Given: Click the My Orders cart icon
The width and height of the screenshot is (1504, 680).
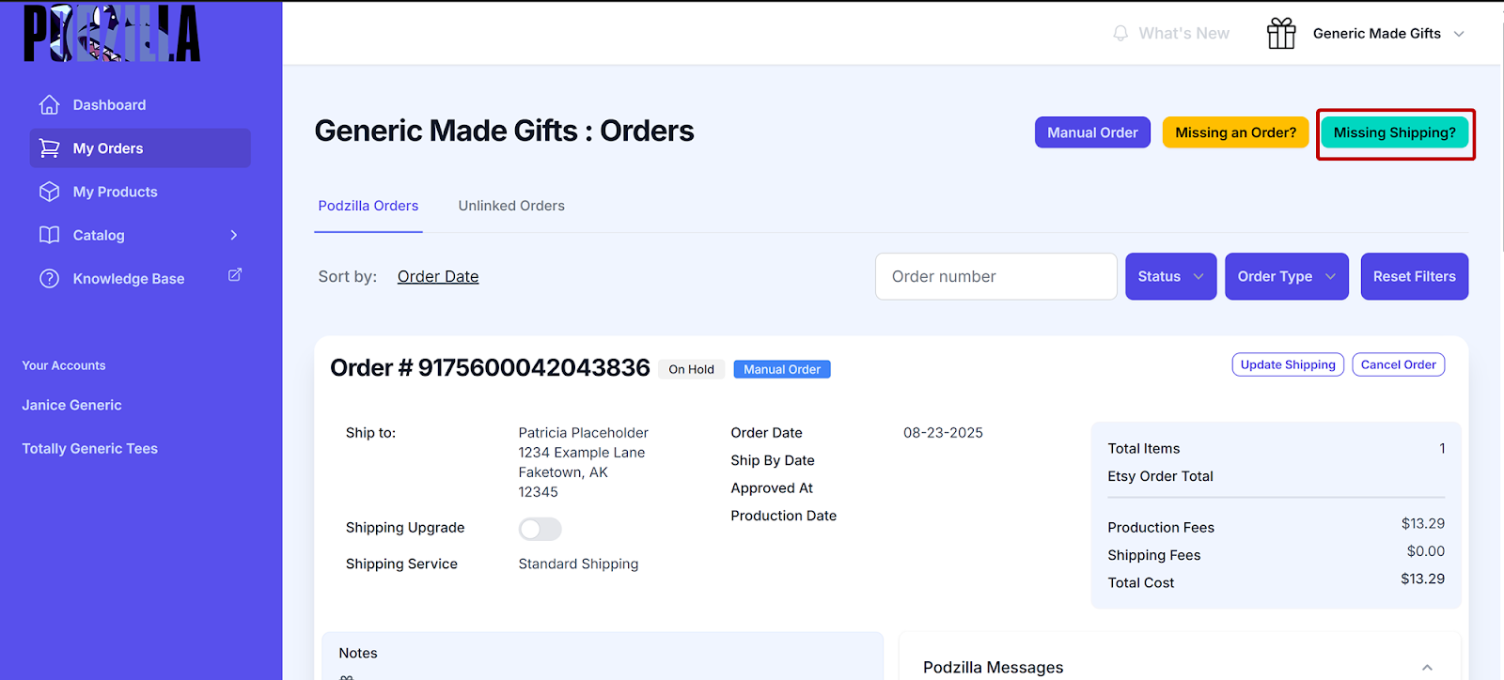Looking at the screenshot, I should click(50, 148).
